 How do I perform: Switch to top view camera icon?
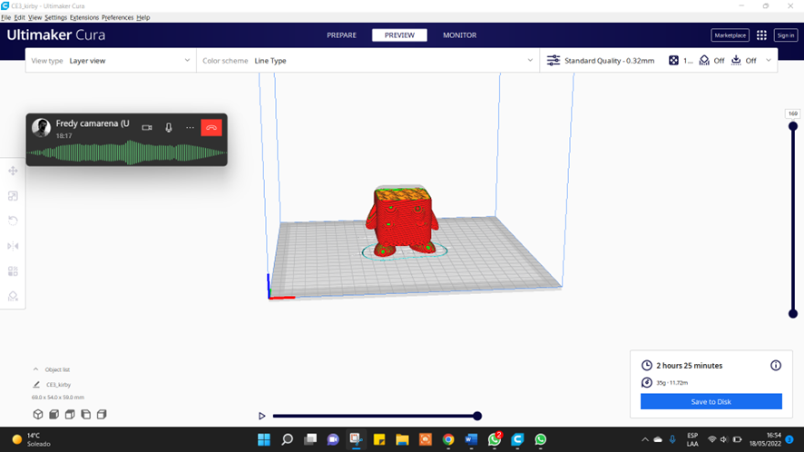point(70,415)
